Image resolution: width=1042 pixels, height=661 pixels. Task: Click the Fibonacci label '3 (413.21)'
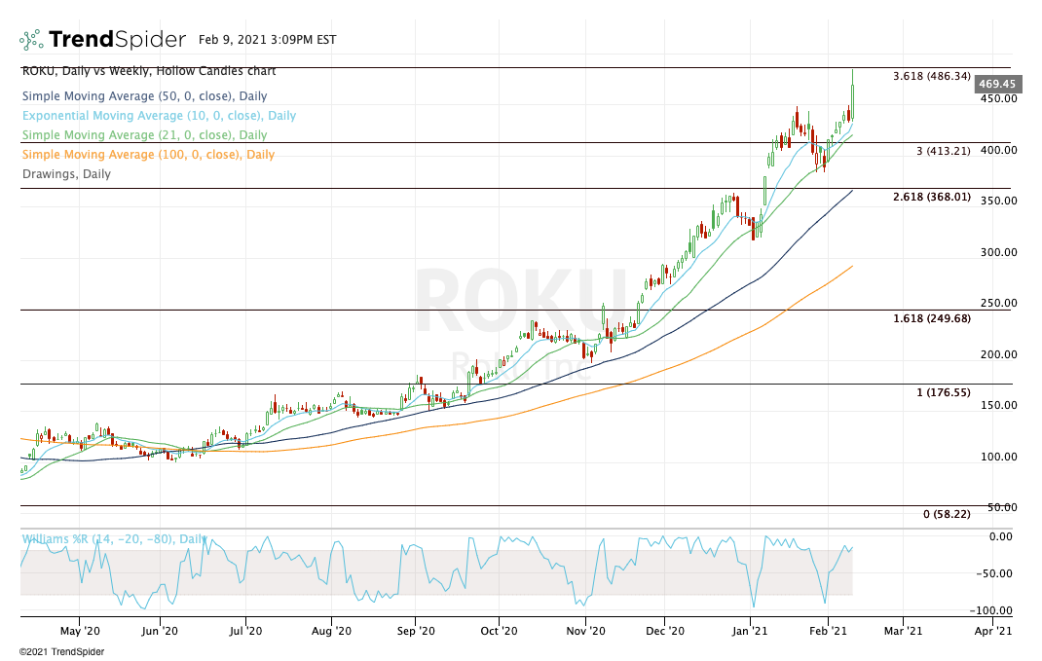pos(943,152)
